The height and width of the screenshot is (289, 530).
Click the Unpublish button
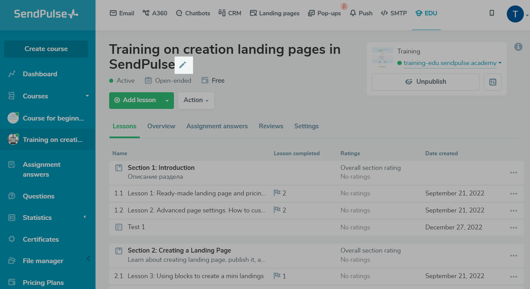425,82
